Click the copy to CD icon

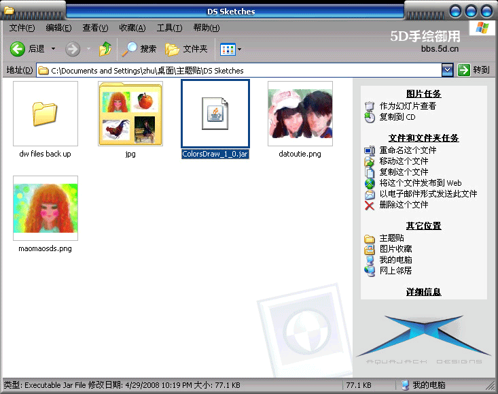[370, 117]
